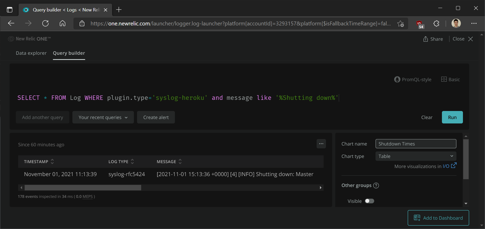Image resolution: width=485 pixels, height=229 pixels.
Task: Click the MEPS abbreviation text
Action: [x=87, y=197]
